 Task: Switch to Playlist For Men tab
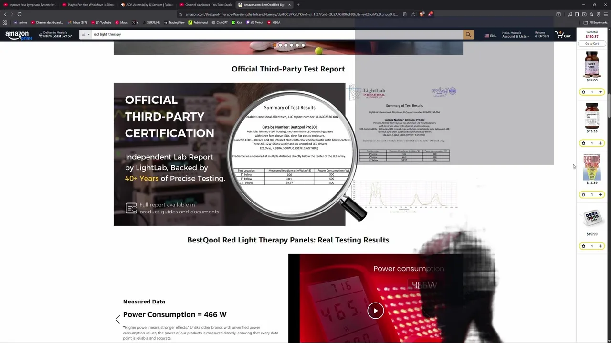[x=88, y=5]
